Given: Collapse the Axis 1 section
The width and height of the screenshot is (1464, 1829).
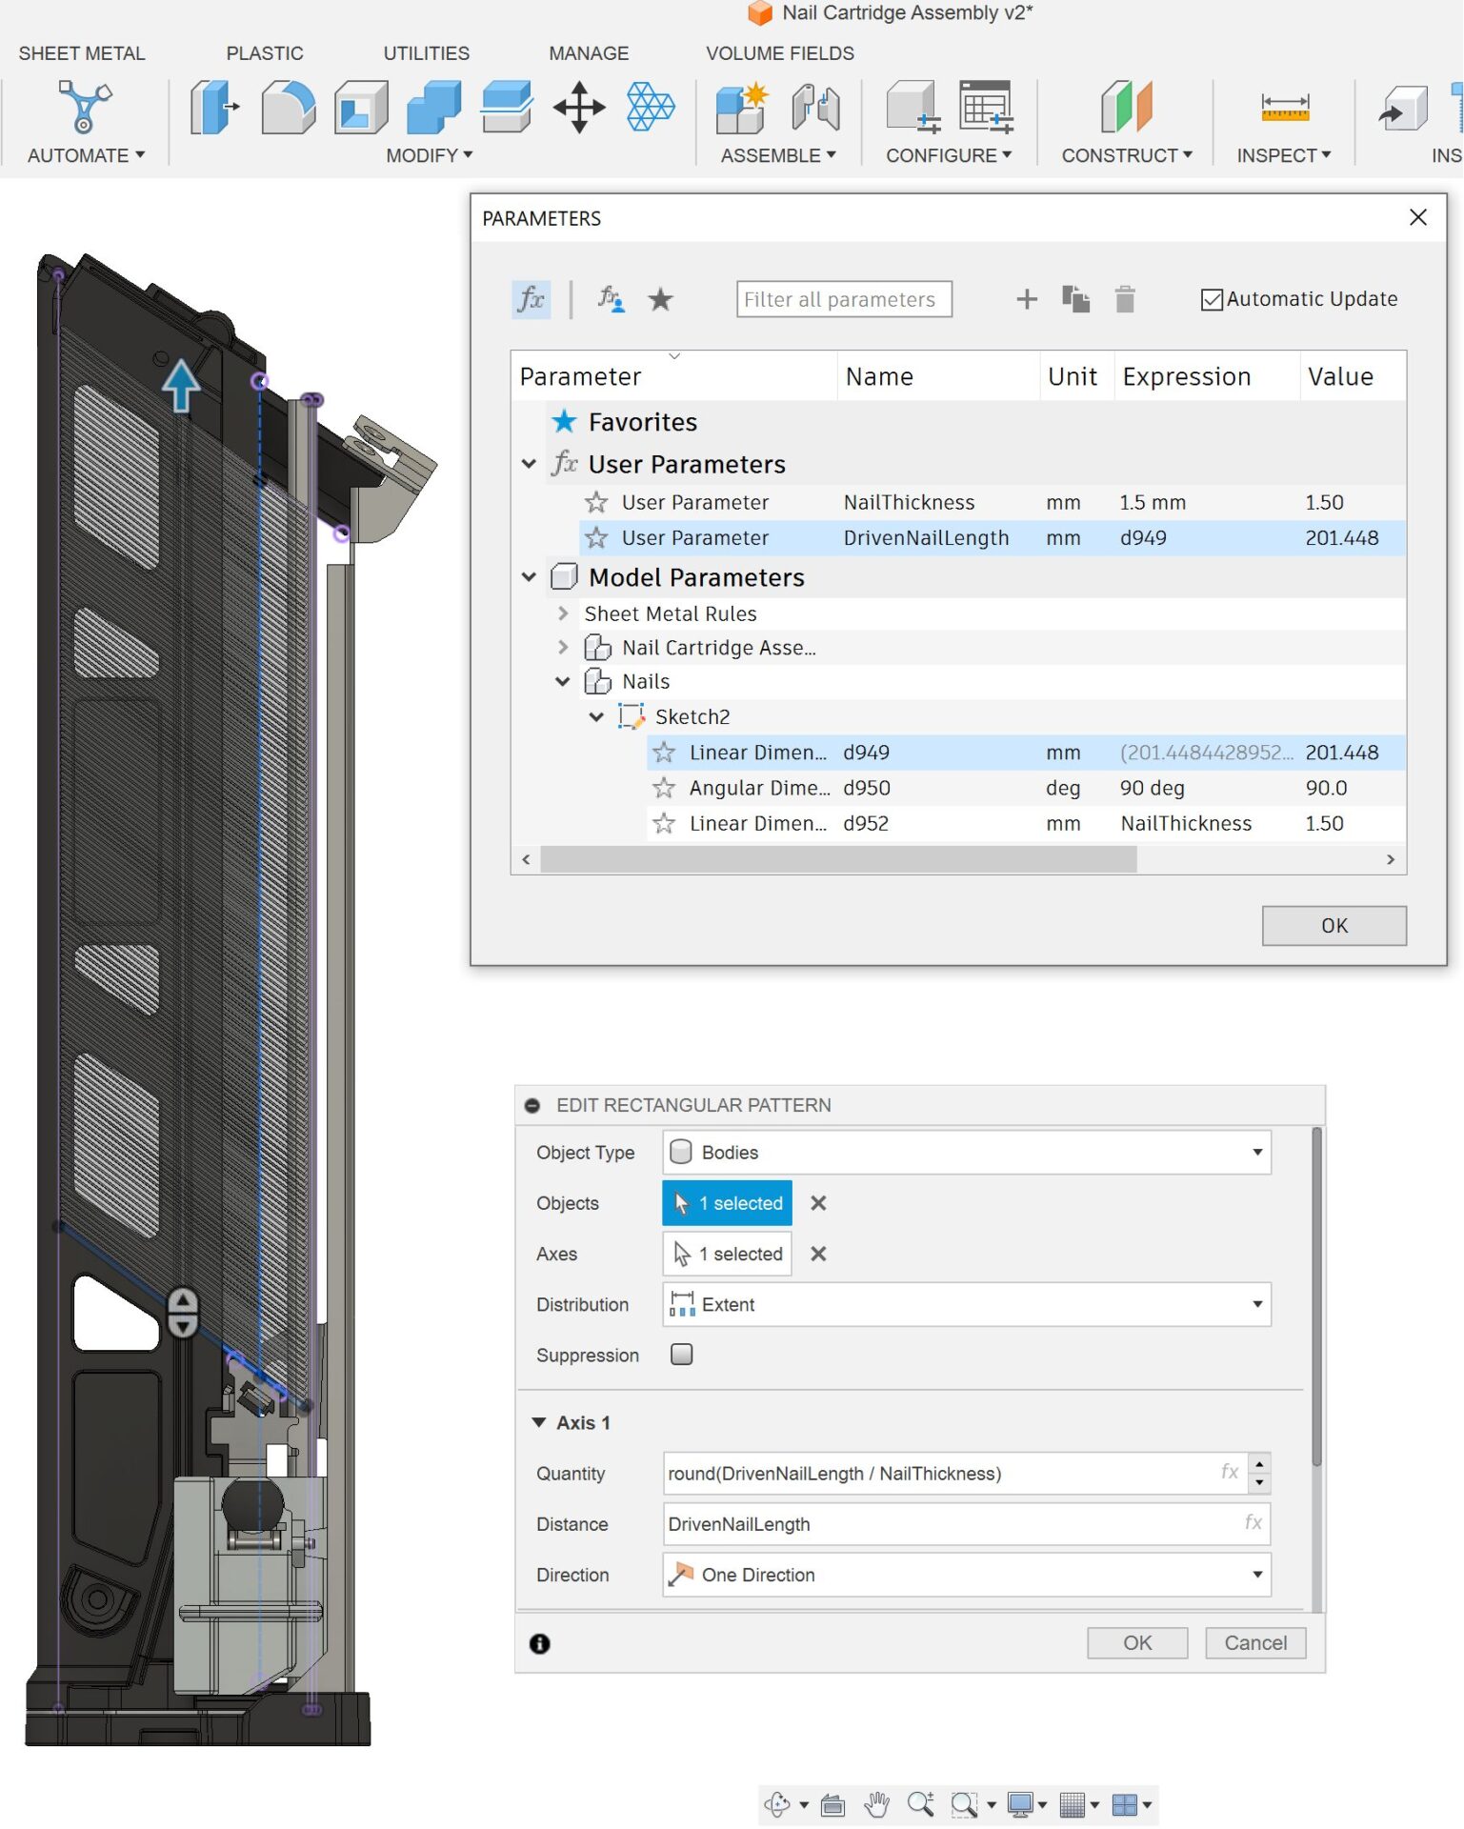Looking at the screenshot, I should click(x=539, y=1422).
